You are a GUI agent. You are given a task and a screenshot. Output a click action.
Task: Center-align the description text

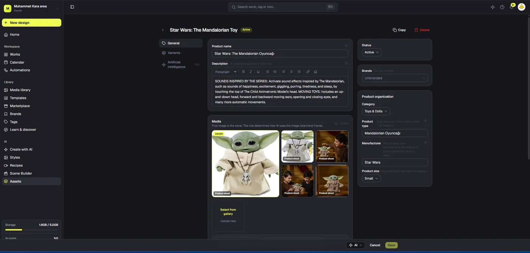point(291,72)
